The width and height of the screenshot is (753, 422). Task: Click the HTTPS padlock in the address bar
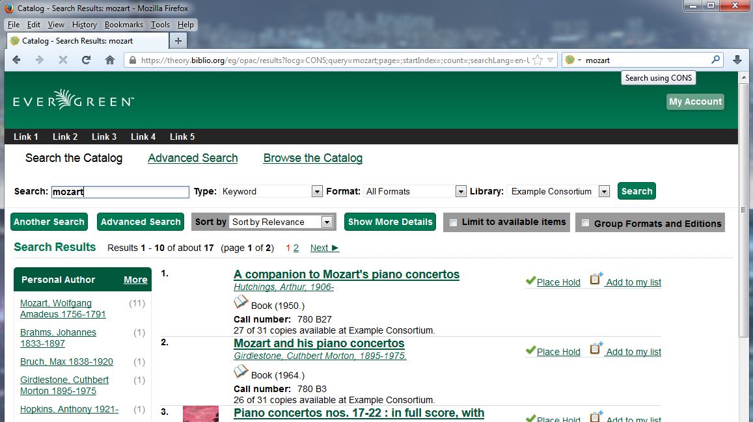pyautogui.click(x=132, y=59)
